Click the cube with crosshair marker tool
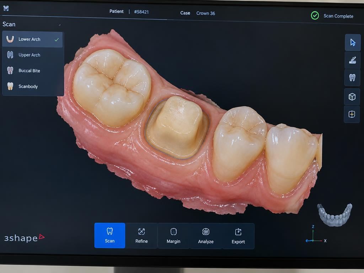Viewport: 364px width, 273px height. point(352,114)
